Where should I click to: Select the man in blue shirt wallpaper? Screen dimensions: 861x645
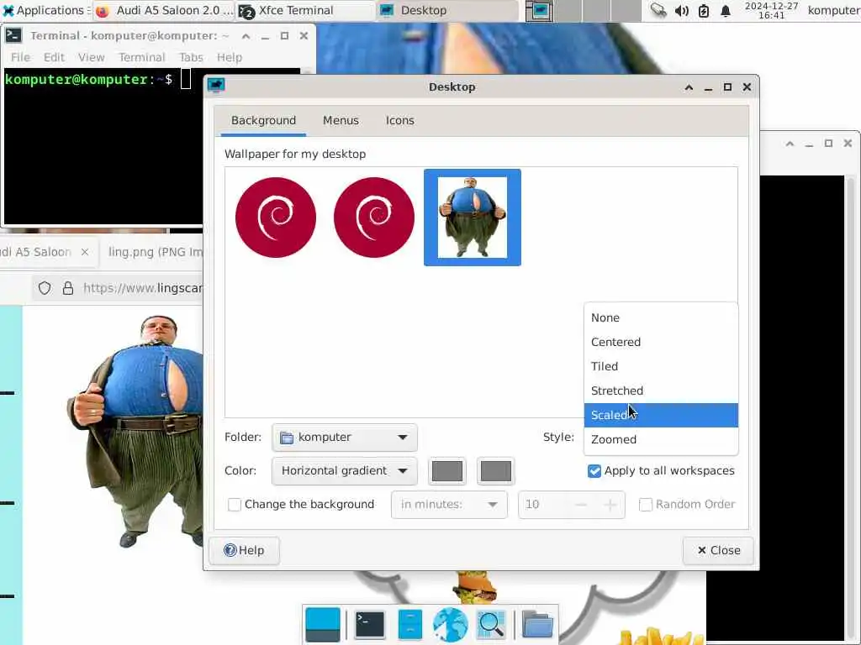473,218
